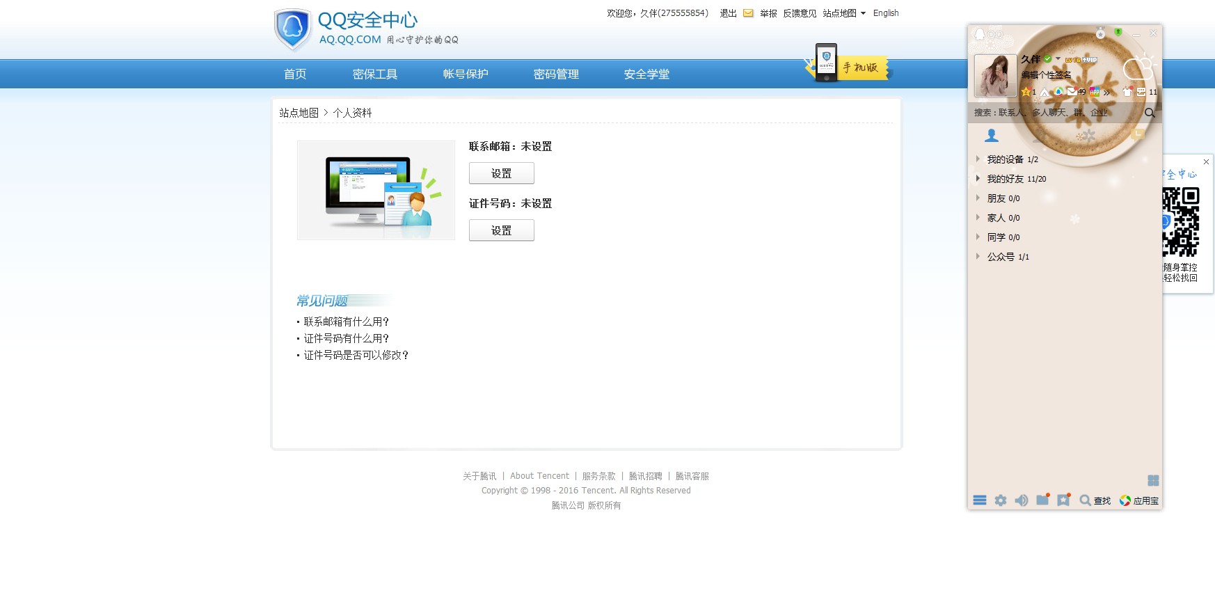This screenshot has width=1215, height=595.
Task: Toggle the QQ sound speaker icon
Action: (1022, 500)
